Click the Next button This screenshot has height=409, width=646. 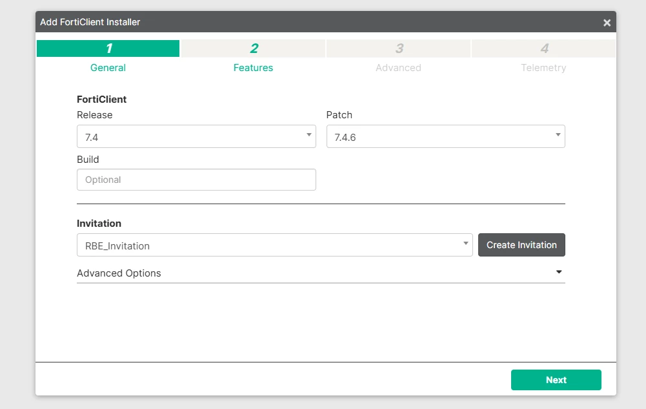[556, 380]
